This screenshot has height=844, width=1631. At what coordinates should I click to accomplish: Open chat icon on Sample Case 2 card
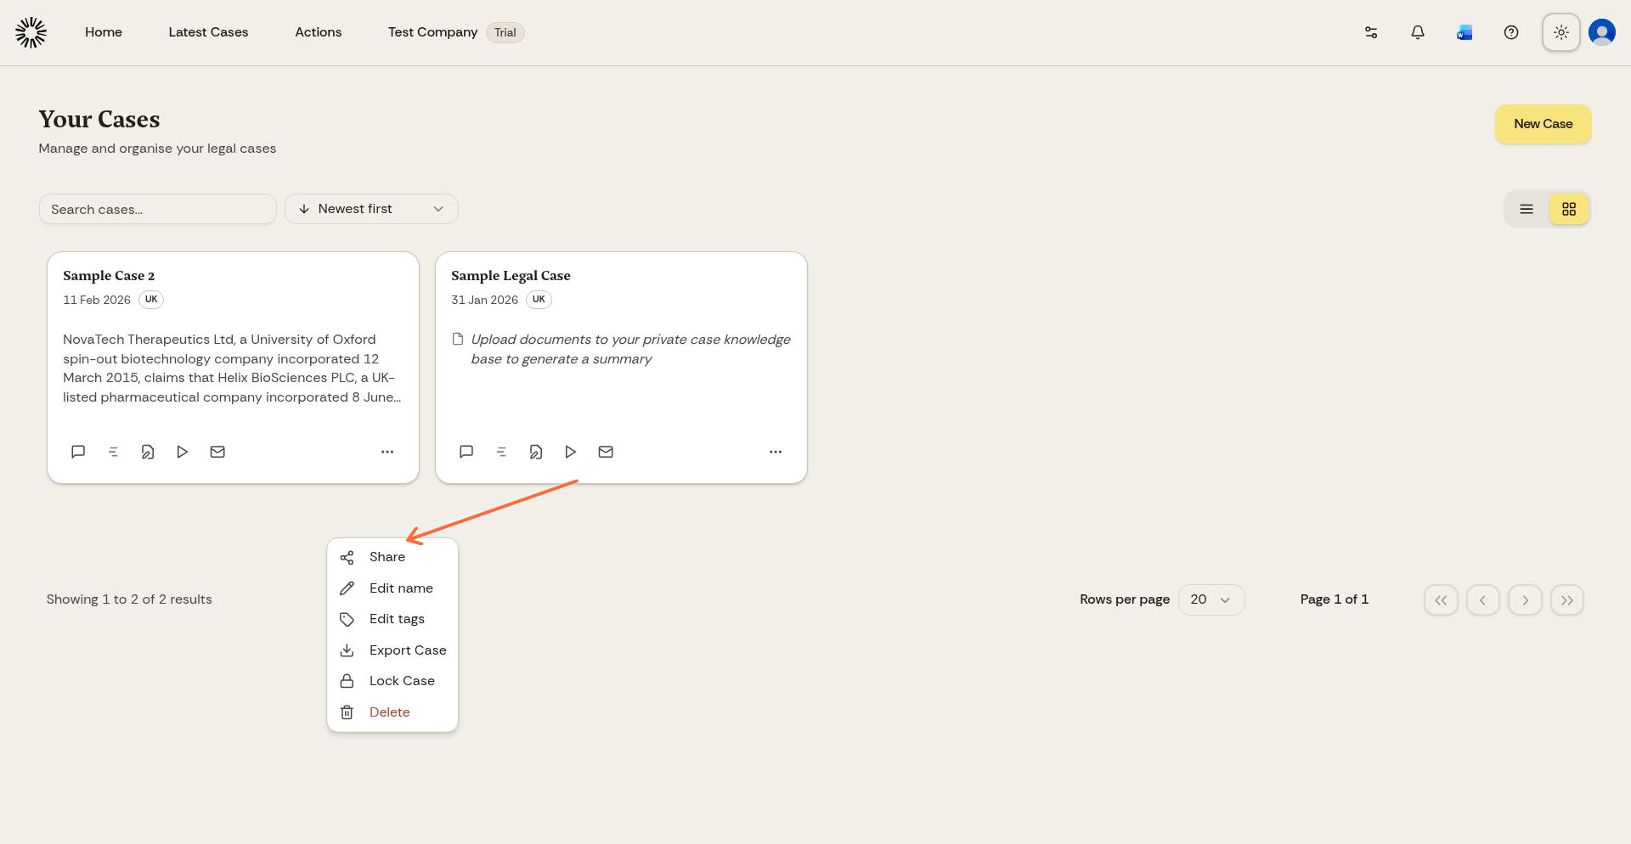point(78,452)
